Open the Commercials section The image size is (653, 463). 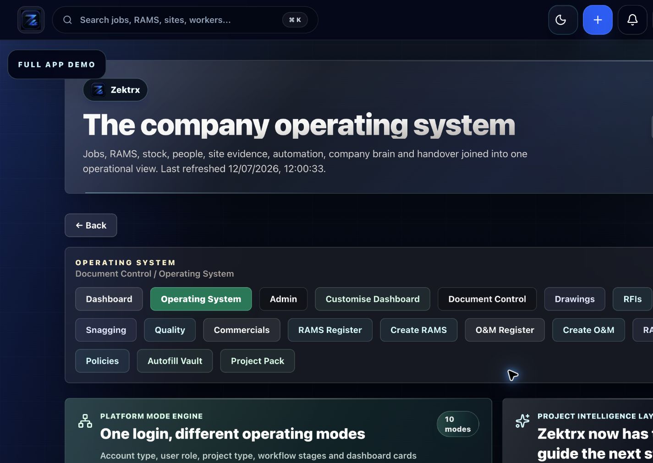[241, 330]
